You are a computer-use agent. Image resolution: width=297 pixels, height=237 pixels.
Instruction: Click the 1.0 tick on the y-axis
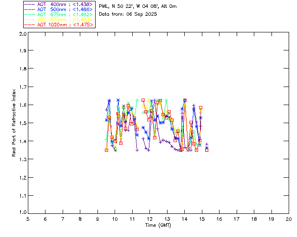click(22, 213)
